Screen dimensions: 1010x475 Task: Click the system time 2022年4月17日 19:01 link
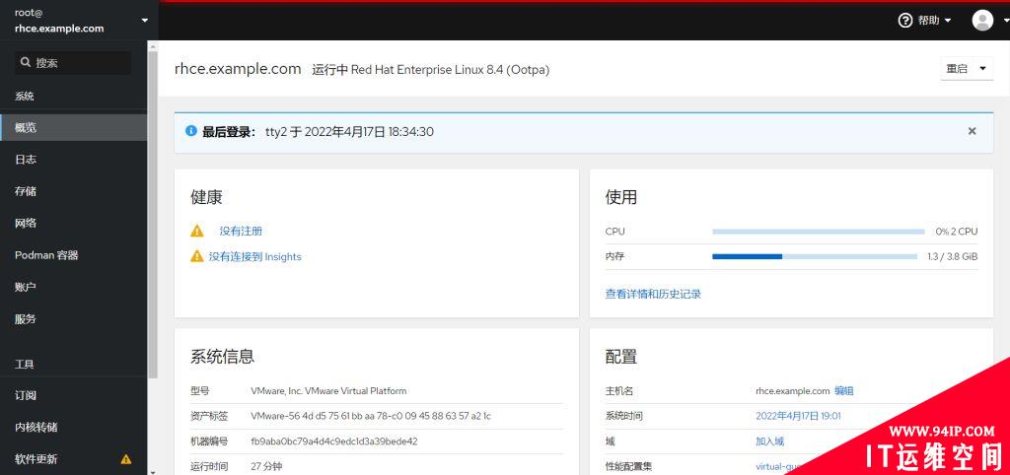tap(798, 416)
